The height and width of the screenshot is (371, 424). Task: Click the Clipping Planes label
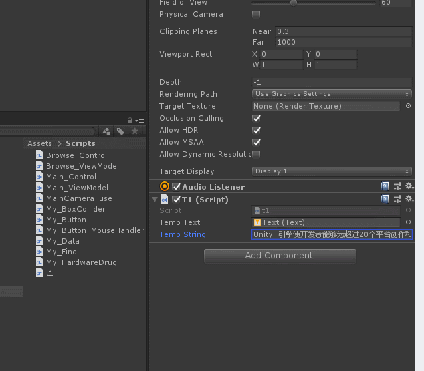coord(188,31)
